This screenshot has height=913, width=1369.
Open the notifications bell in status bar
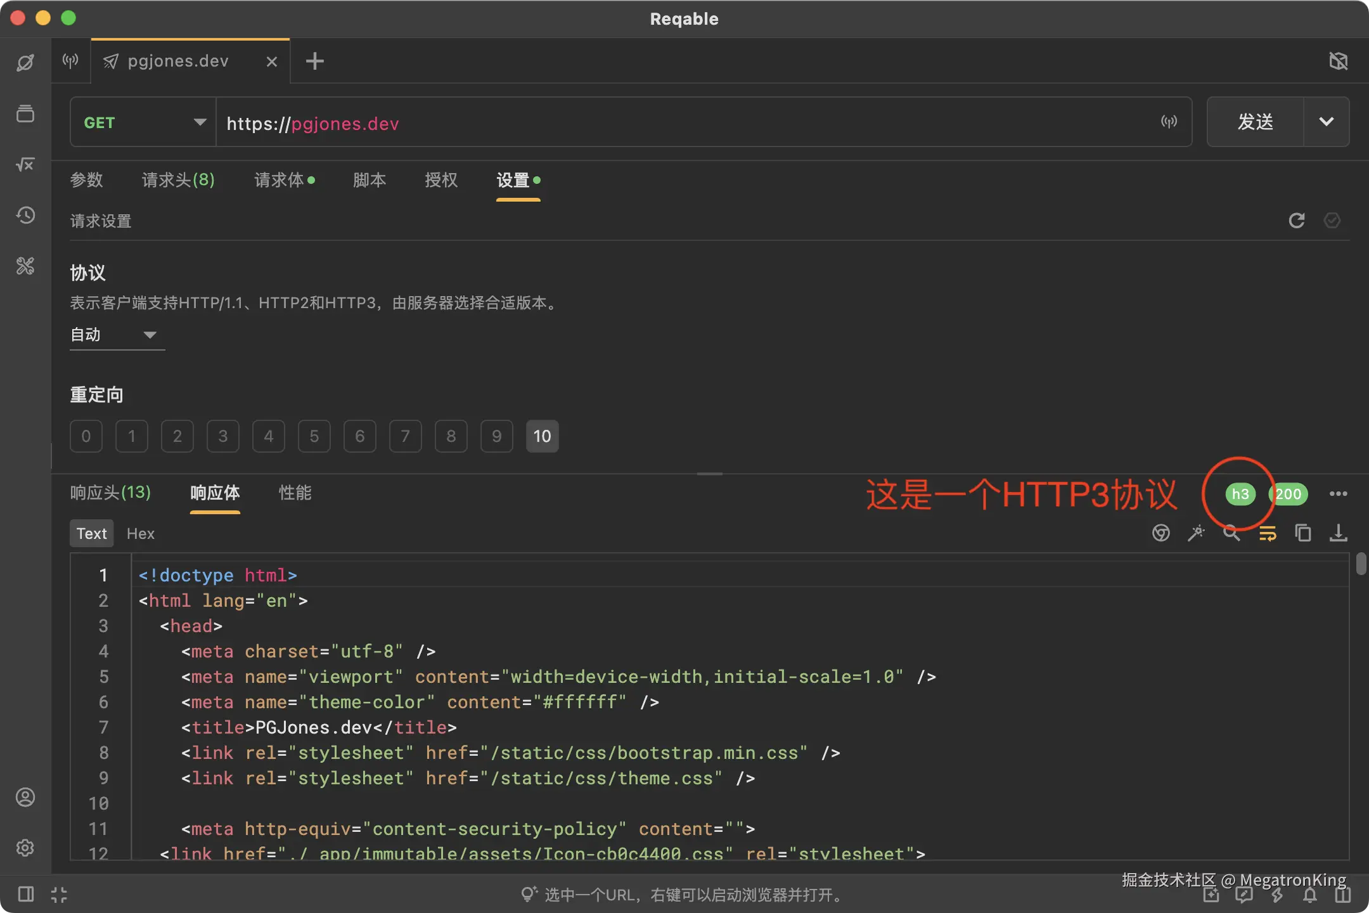coord(1310,895)
